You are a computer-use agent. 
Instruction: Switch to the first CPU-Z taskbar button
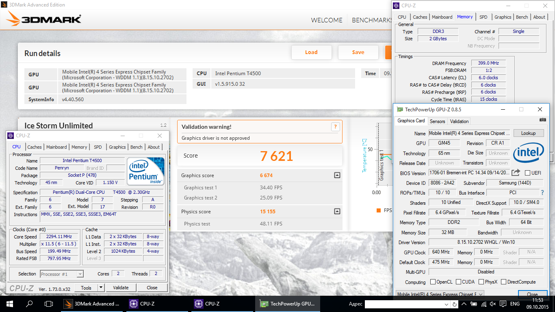158,303
